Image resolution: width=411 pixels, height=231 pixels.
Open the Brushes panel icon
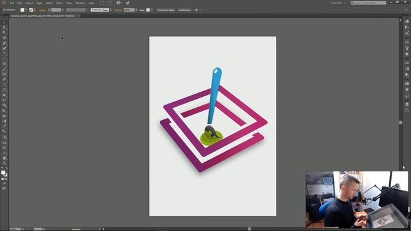click(x=407, y=48)
